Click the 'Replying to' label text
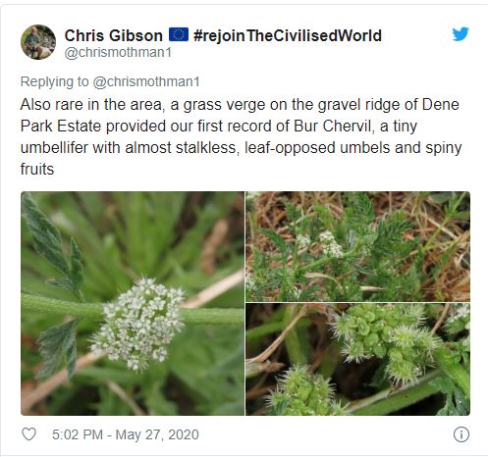The image size is (488, 457). pyautogui.click(x=55, y=81)
